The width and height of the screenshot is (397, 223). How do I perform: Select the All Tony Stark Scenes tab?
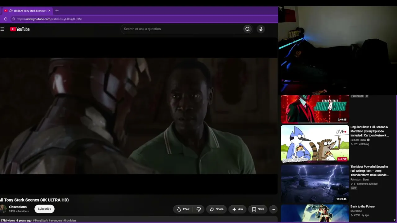(27, 11)
